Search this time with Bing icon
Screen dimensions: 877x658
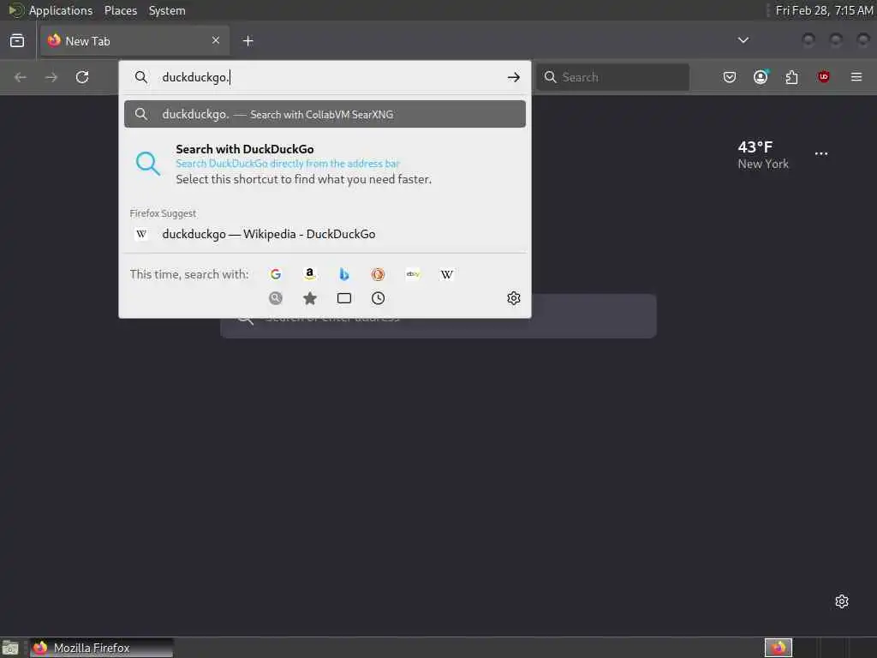tap(344, 274)
